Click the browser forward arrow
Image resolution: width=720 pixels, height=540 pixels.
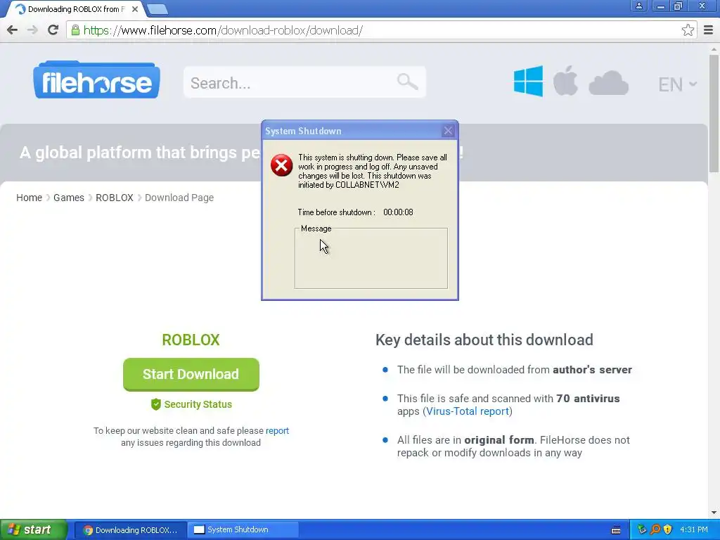[x=32, y=30]
